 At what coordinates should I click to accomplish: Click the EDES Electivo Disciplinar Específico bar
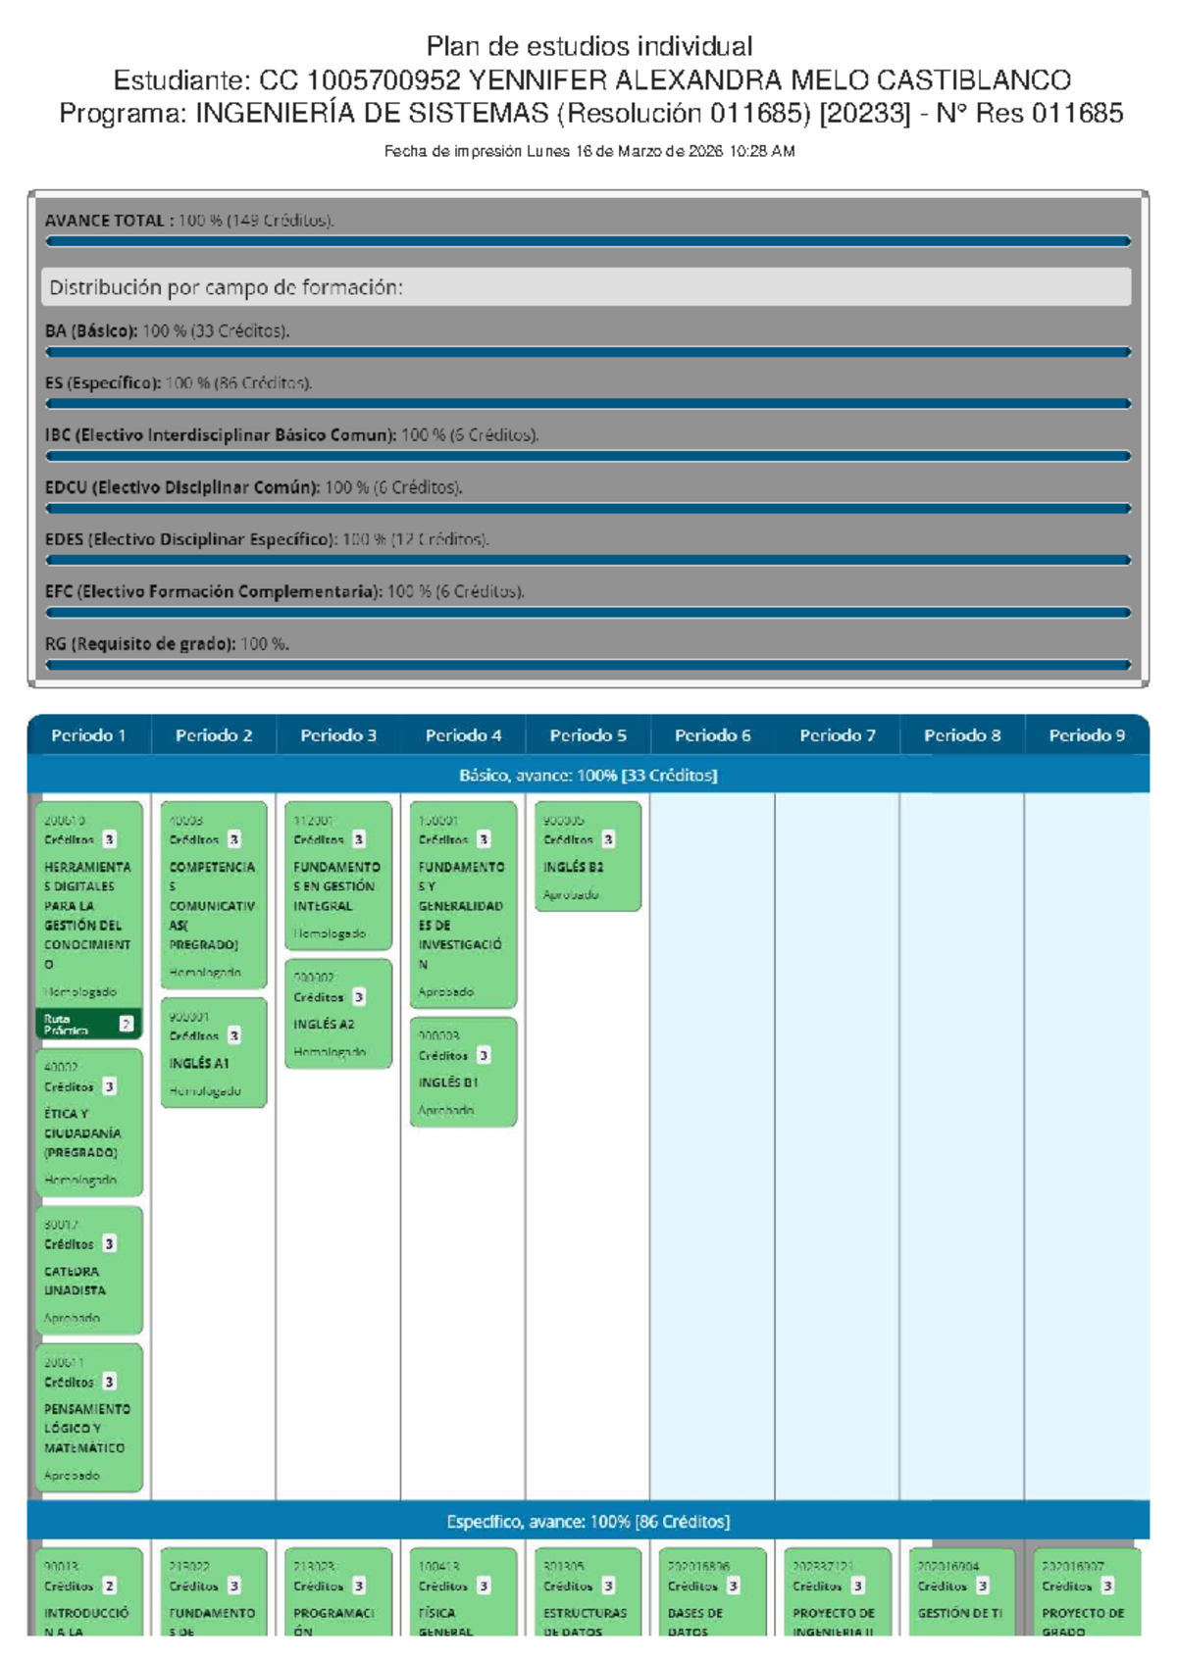coord(588,561)
